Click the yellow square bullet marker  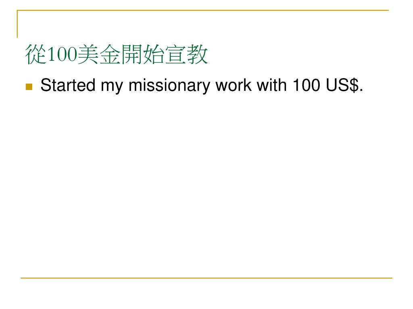(x=29, y=87)
